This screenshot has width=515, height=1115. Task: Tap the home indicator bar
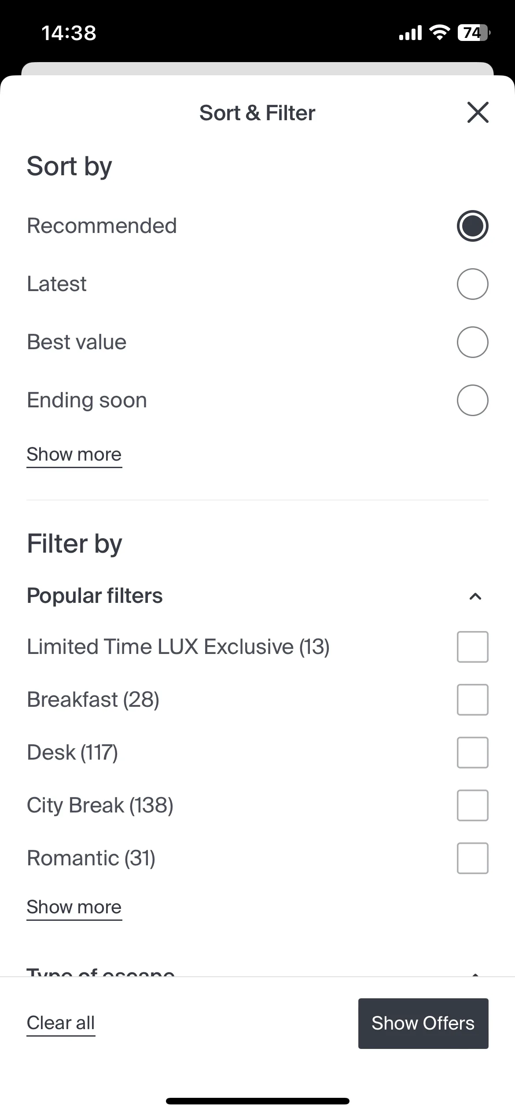click(x=257, y=1101)
